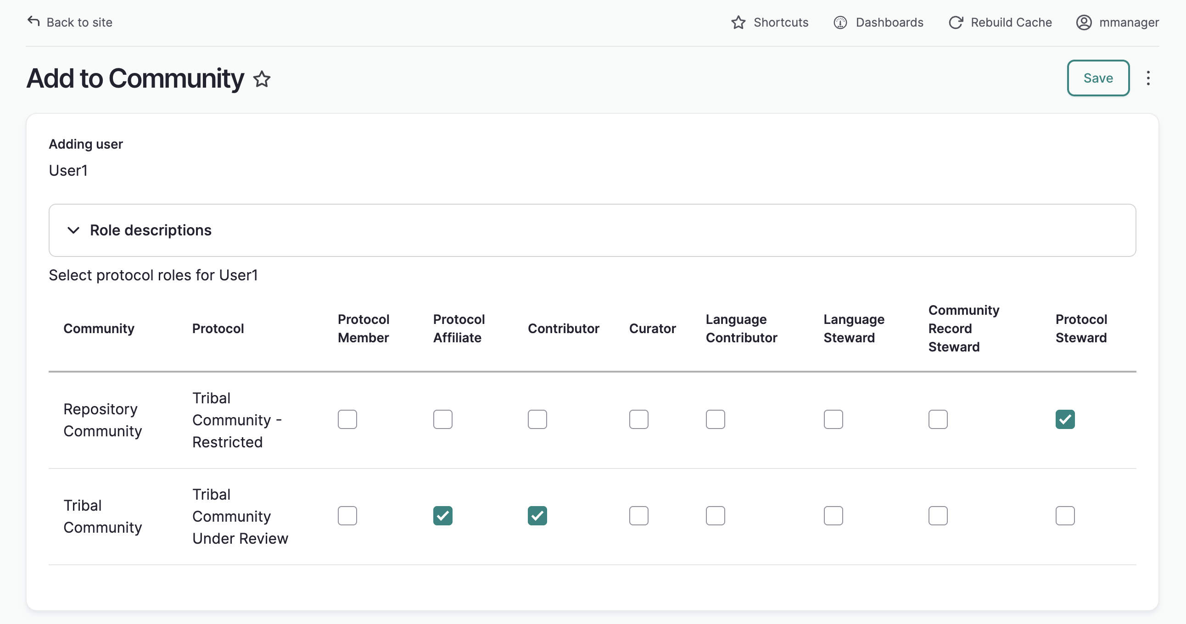Viewport: 1186px width, 624px height.
Task: Click the 'User1' name under Adding user
Action: pos(68,171)
